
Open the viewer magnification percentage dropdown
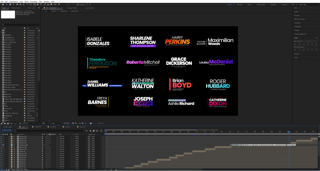(x=46, y=123)
